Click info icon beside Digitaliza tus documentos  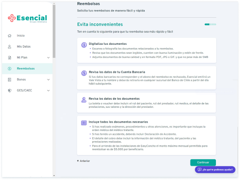(84, 45)
